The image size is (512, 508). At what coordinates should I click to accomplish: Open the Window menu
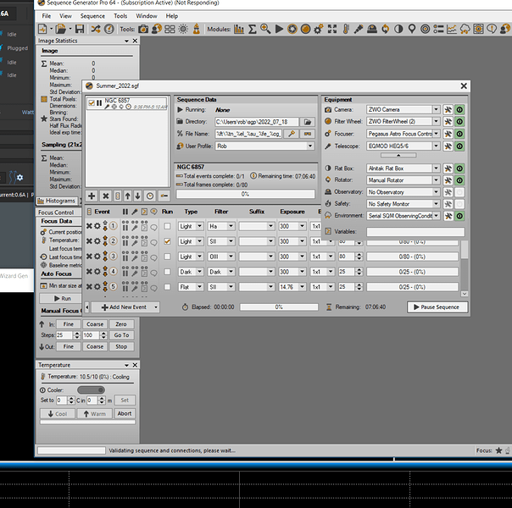click(147, 16)
